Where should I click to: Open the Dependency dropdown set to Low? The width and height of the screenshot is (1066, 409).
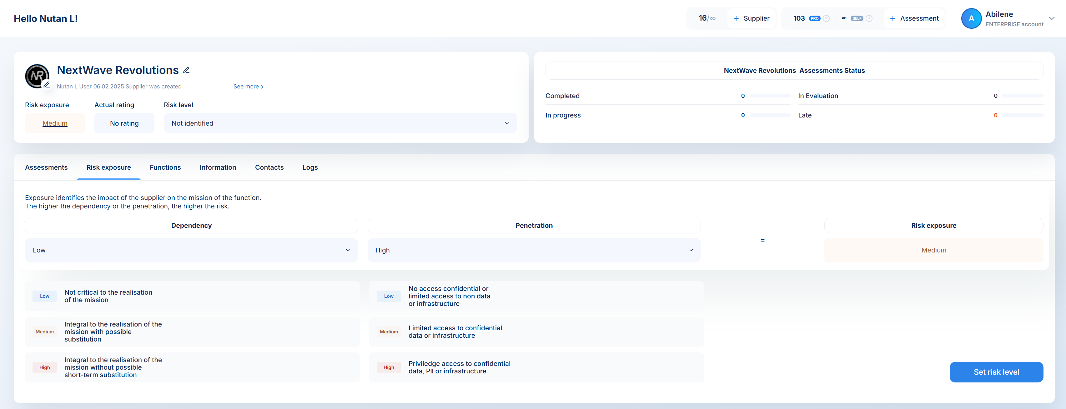(x=192, y=250)
